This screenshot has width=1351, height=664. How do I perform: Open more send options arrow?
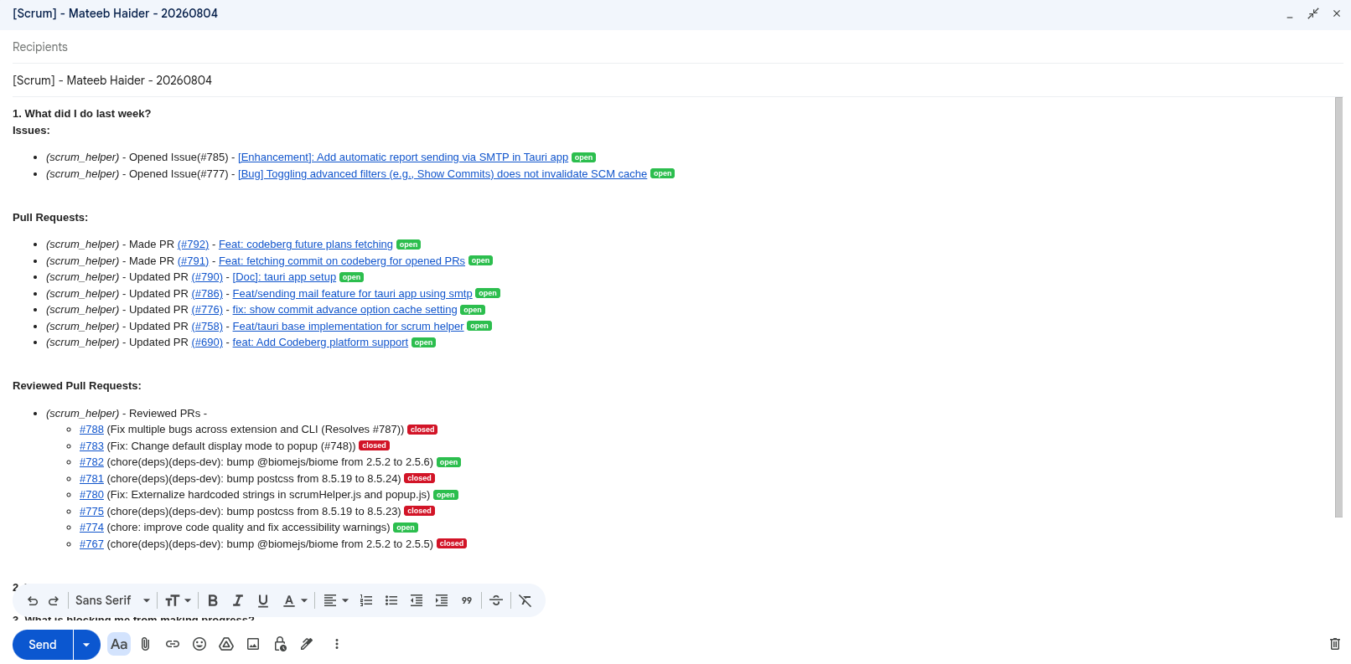coord(86,645)
